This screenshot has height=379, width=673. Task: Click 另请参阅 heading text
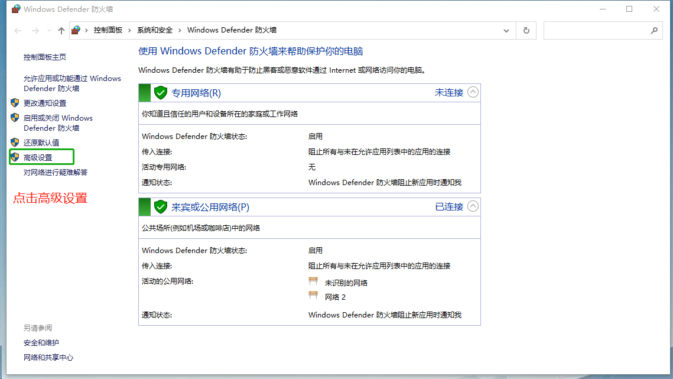coord(38,328)
